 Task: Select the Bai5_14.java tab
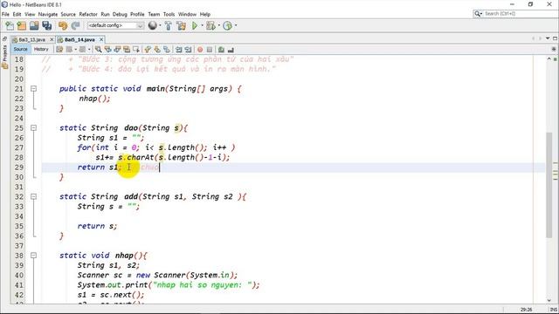coord(79,39)
